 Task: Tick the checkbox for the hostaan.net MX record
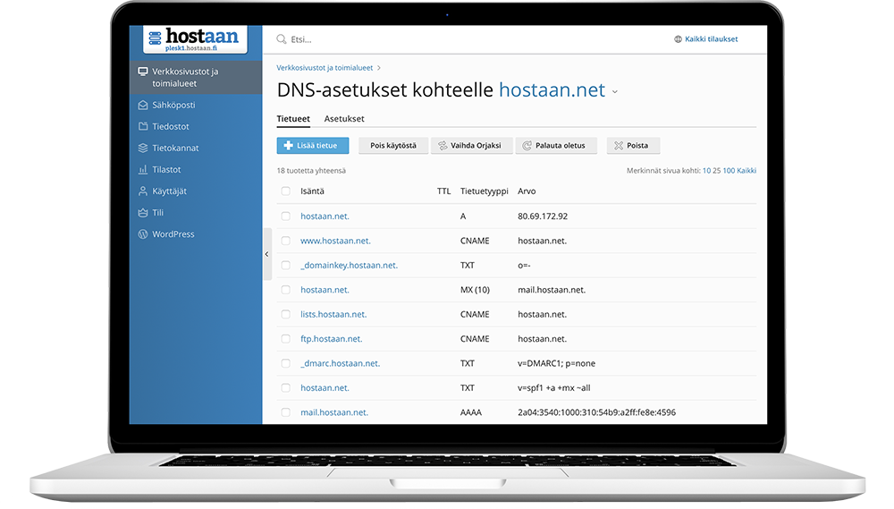pos(286,290)
